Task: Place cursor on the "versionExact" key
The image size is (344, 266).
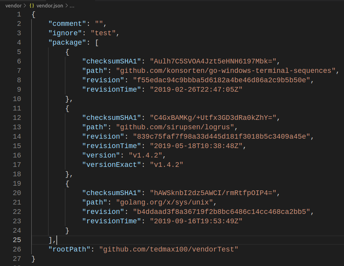Action: tap(112, 165)
